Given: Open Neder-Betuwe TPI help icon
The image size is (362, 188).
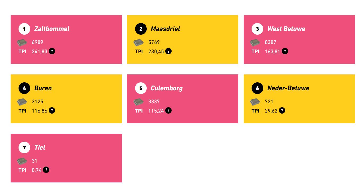Looking at the screenshot, I should click(282, 111).
